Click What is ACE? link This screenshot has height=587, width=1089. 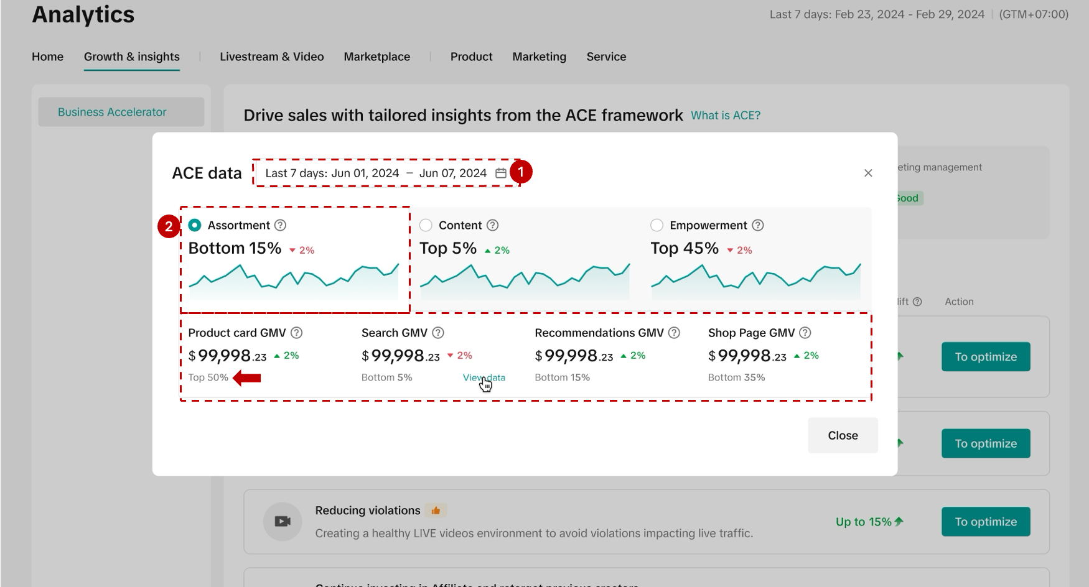(726, 116)
